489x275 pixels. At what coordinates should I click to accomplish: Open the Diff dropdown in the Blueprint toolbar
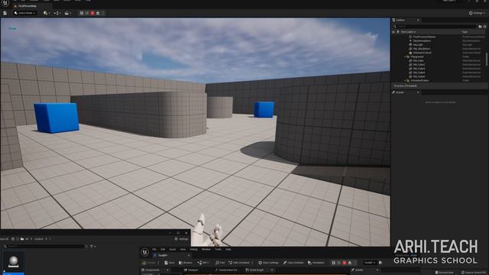coord(203,263)
